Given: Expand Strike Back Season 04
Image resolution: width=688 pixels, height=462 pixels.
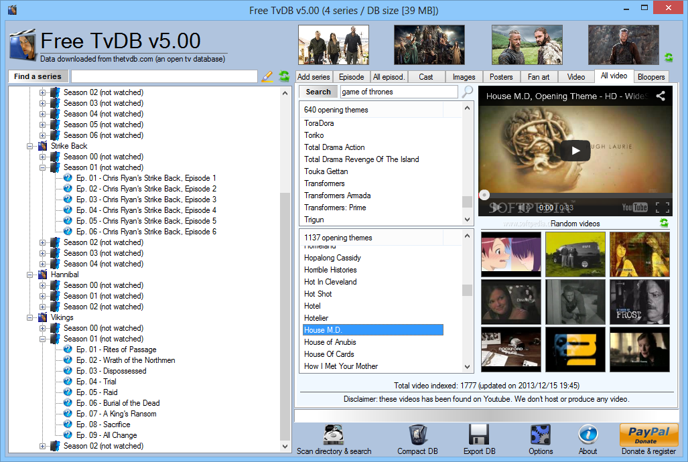Looking at the screenshot, I should pyautogui.click(x=43, y=264).
